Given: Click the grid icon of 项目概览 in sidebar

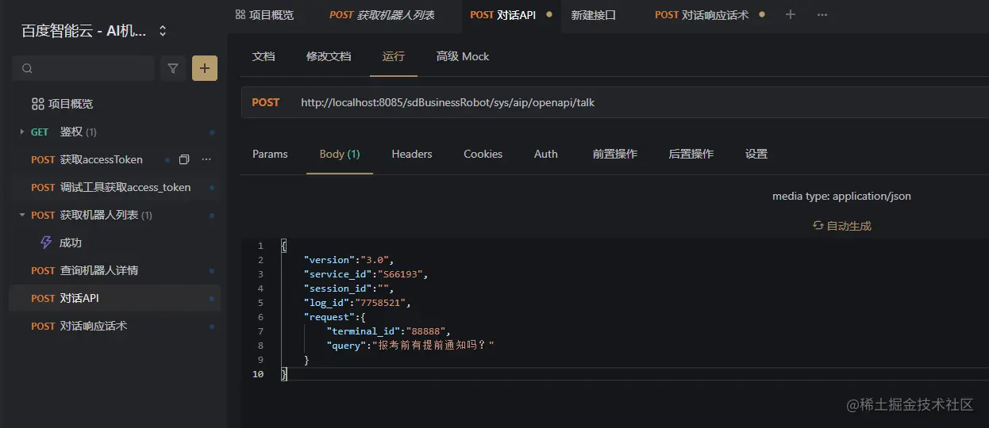Looking at the screenshot, I should click(x=37, y=104).
